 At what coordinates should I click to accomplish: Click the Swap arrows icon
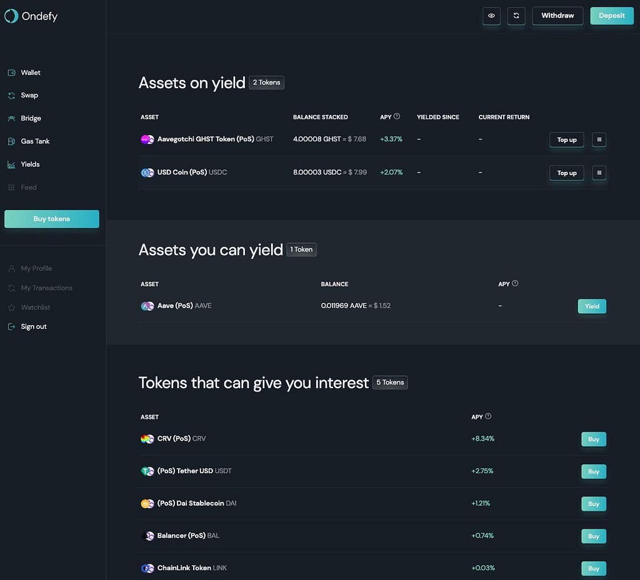11,96
